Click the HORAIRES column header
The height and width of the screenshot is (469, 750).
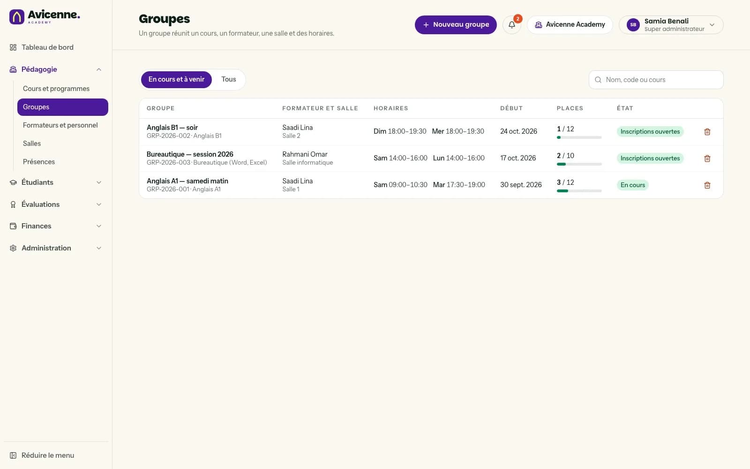coord(390,108)
